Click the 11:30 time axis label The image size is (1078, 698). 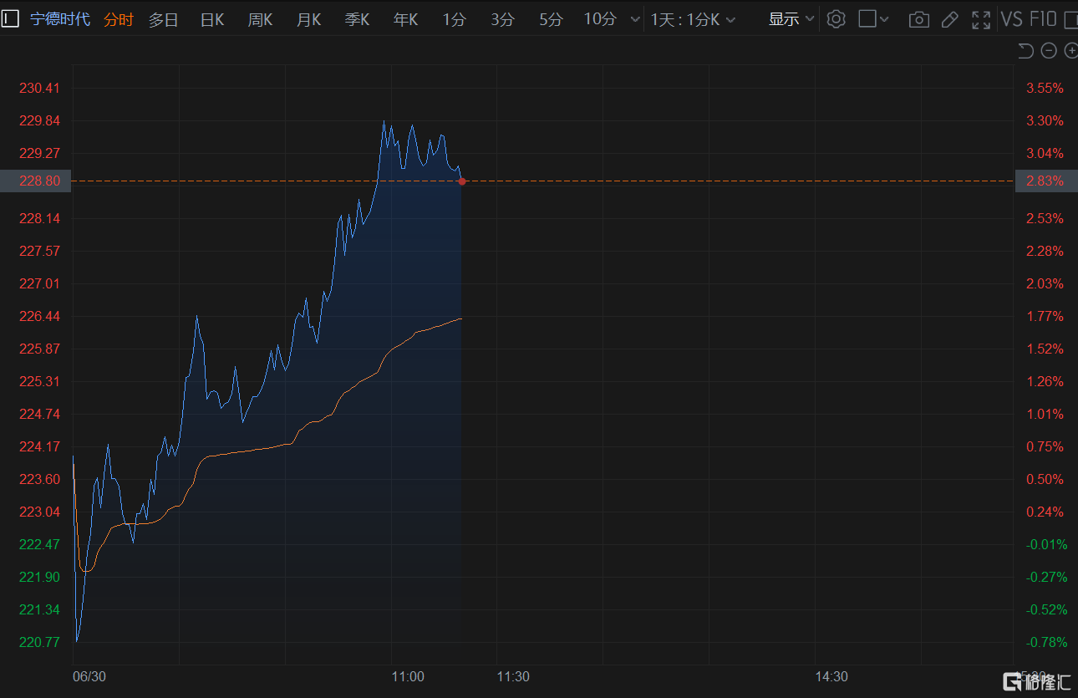(x=513, y=676)
